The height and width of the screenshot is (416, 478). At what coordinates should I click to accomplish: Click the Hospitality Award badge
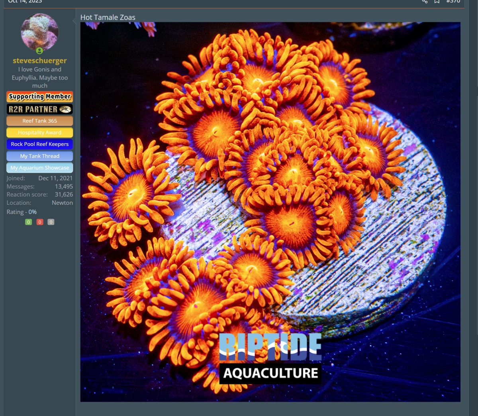(x=39, y=132)
